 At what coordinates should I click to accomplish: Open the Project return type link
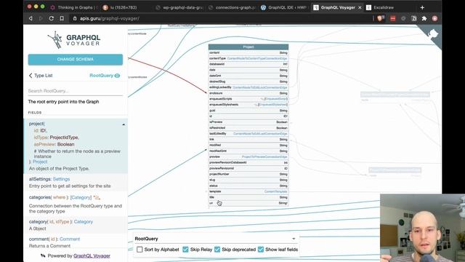pyautogui.click(x=40, y=162)
